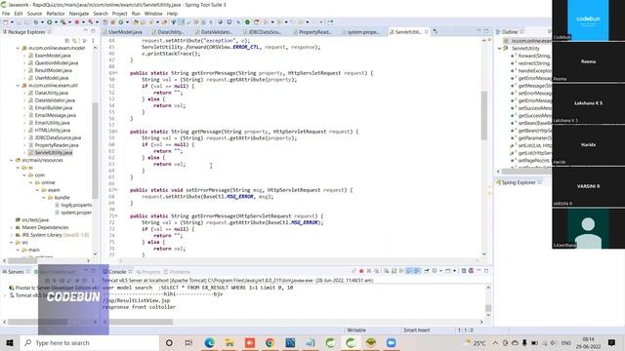Image resolution: width=625 pixels, height=351 pixels.
Task: Open Zoom app from taskbar
Action: (391, 342)
